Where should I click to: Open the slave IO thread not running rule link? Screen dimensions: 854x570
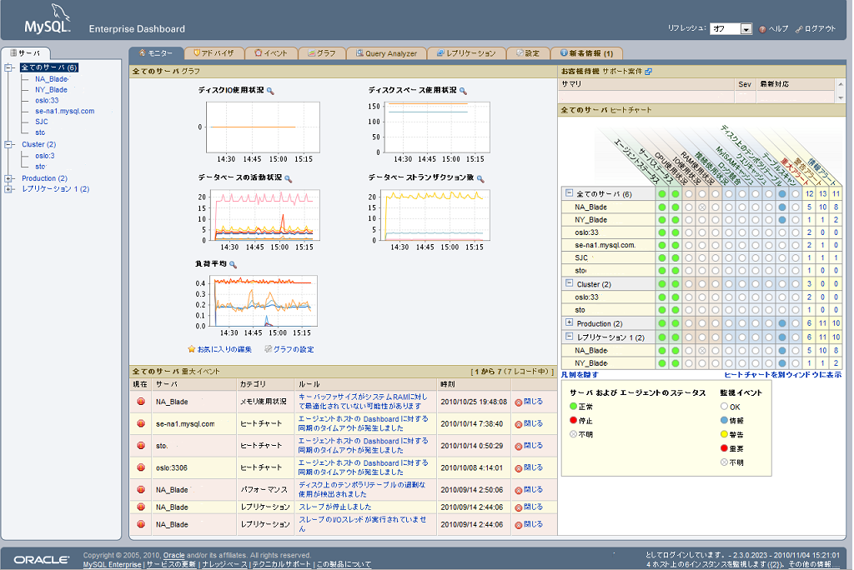364,523
